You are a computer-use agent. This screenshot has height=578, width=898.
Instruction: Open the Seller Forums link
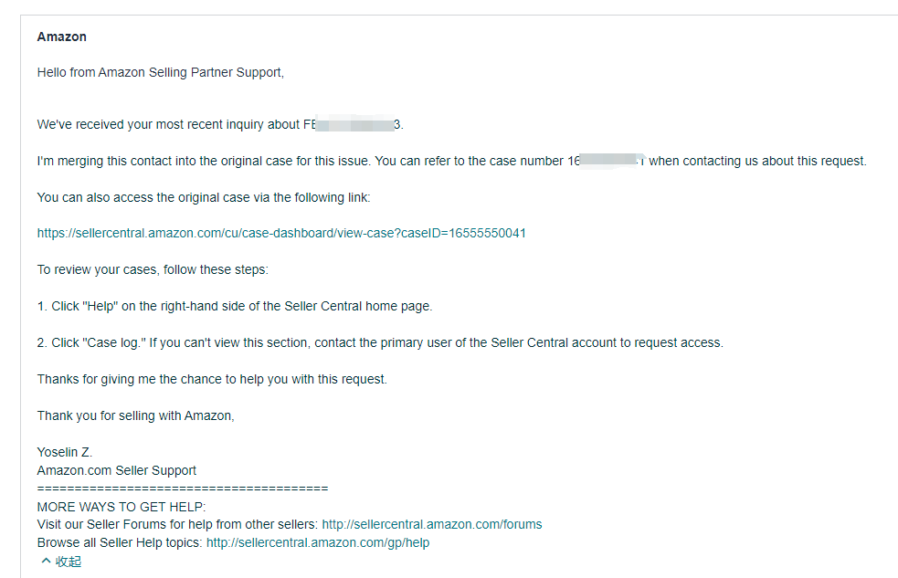pos(432,524)
